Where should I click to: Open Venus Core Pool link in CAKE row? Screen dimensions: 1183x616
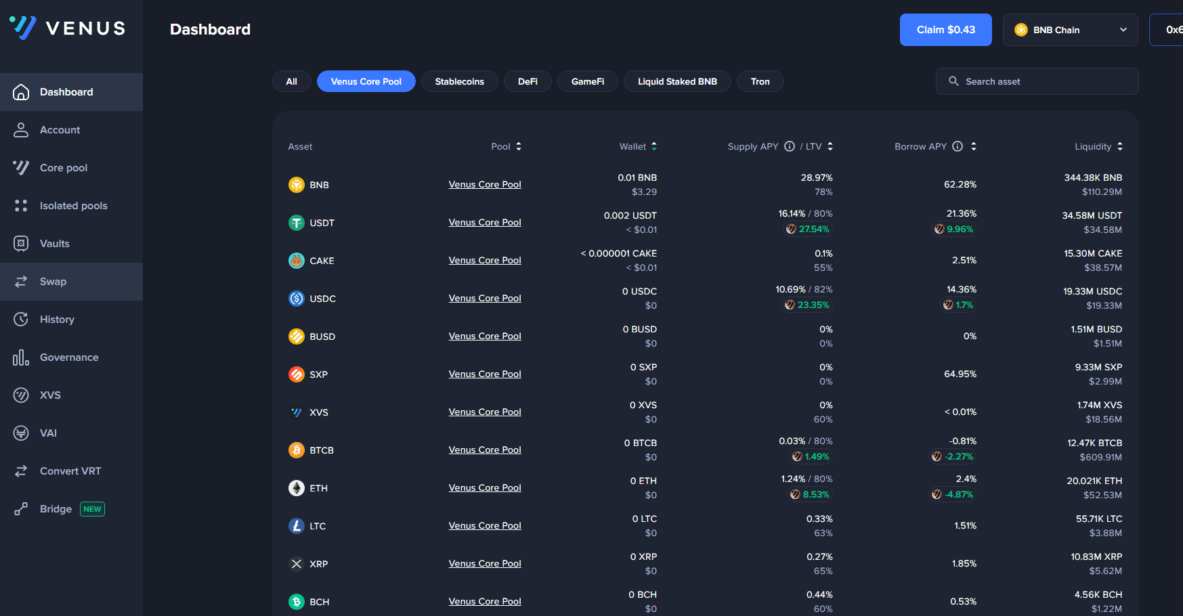[485, 260]
